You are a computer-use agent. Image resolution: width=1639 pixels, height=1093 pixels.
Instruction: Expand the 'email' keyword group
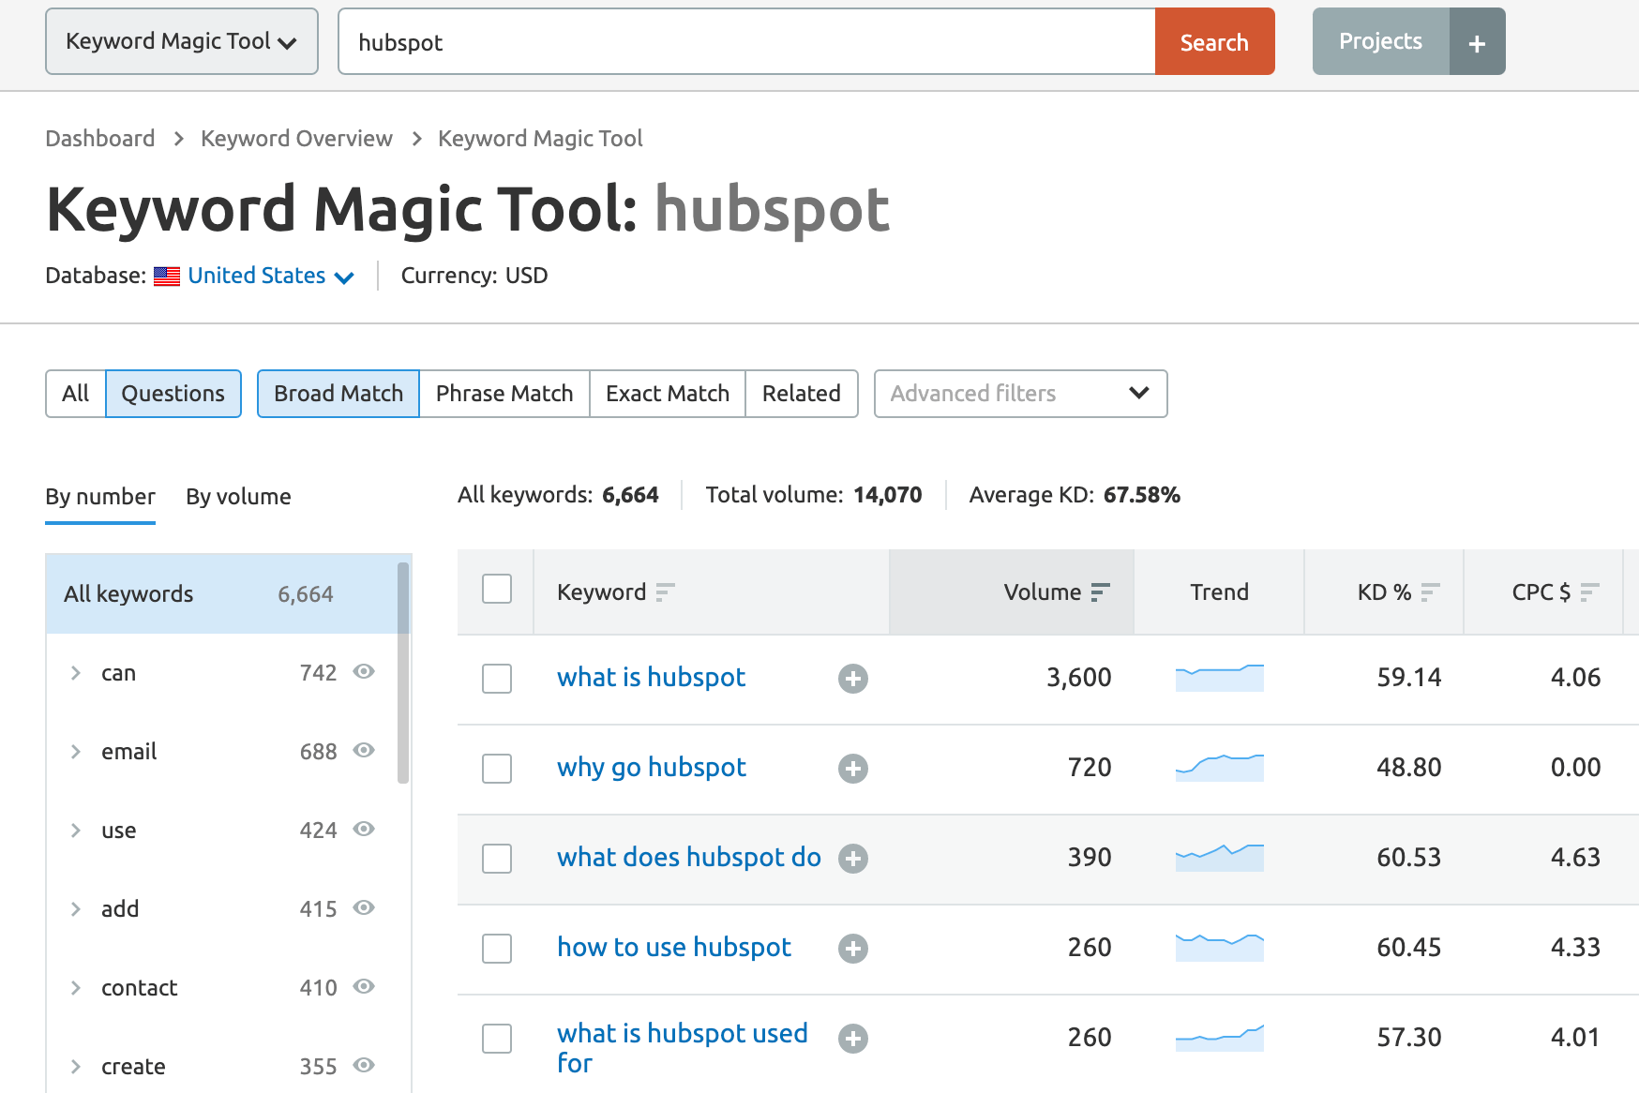click(x=76, y=752)
